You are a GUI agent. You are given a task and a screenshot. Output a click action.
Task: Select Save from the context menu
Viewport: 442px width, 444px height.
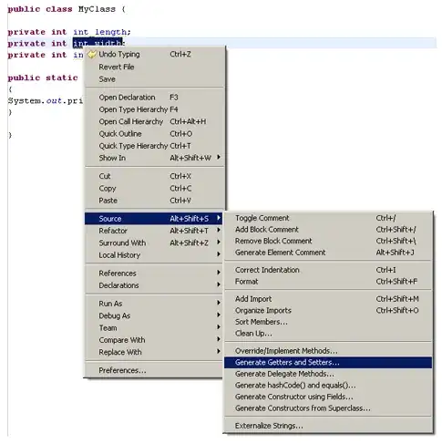click(x=154, y=79)
